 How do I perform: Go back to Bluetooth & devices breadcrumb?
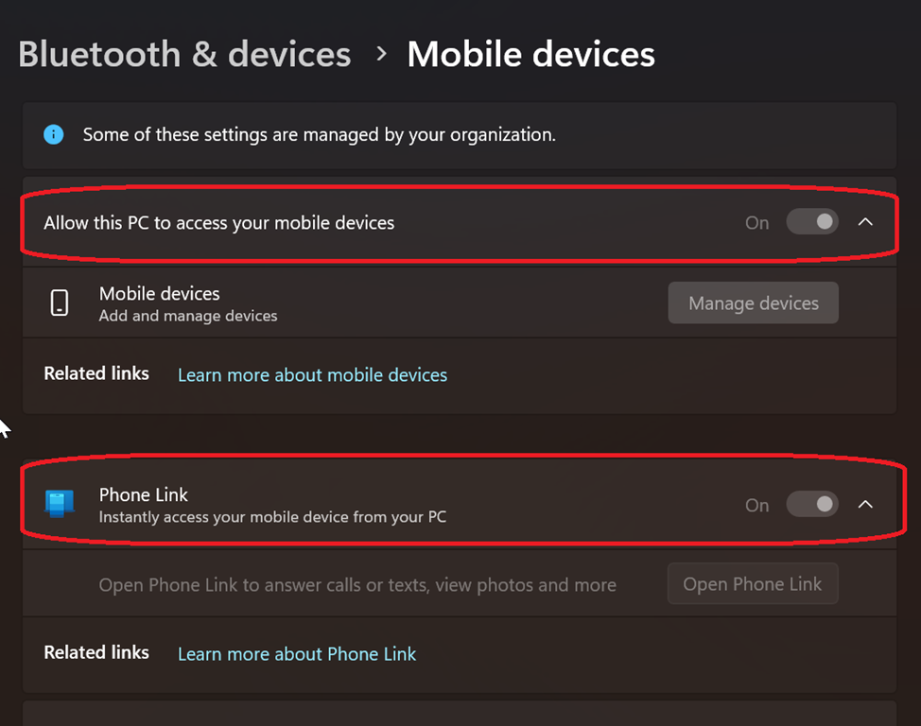tap(184, 54)
